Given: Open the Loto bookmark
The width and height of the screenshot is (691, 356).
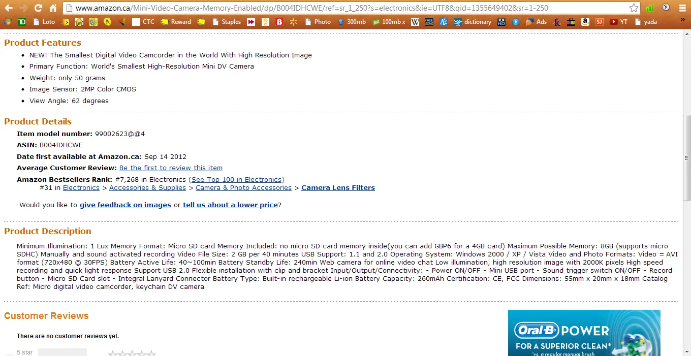Looking at the screenshot, I should (x=44, y=22).
